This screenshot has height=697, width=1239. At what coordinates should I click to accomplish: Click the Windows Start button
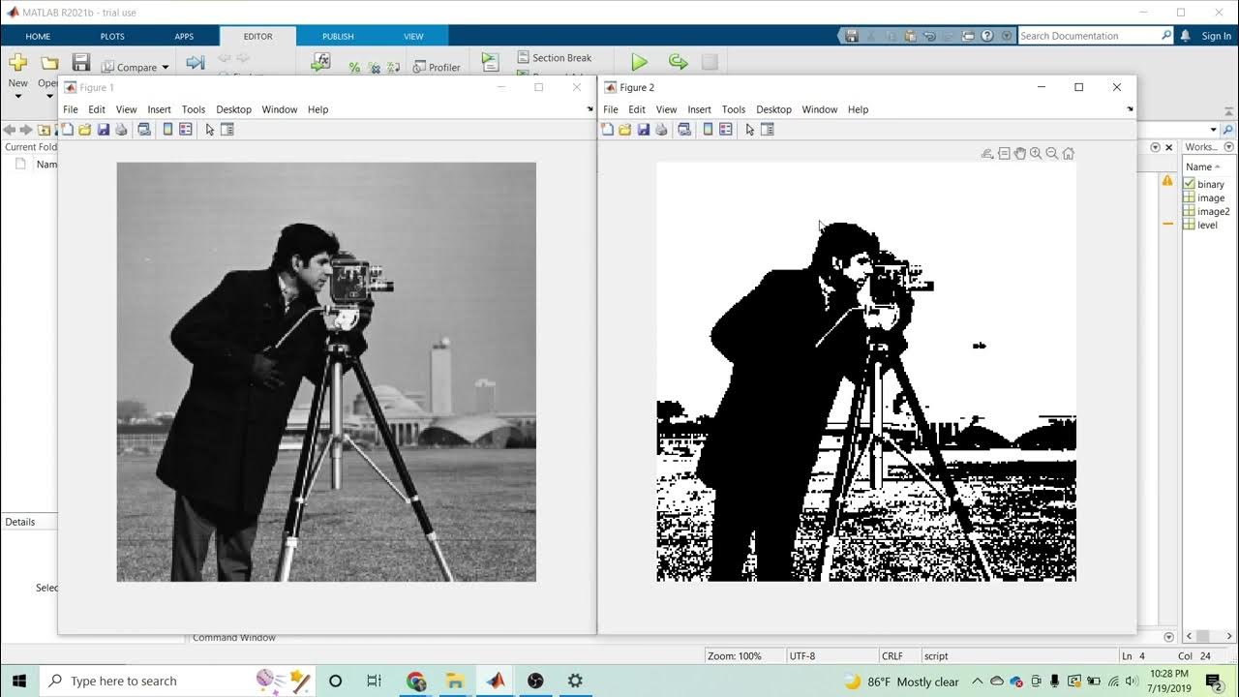(19, 681)
